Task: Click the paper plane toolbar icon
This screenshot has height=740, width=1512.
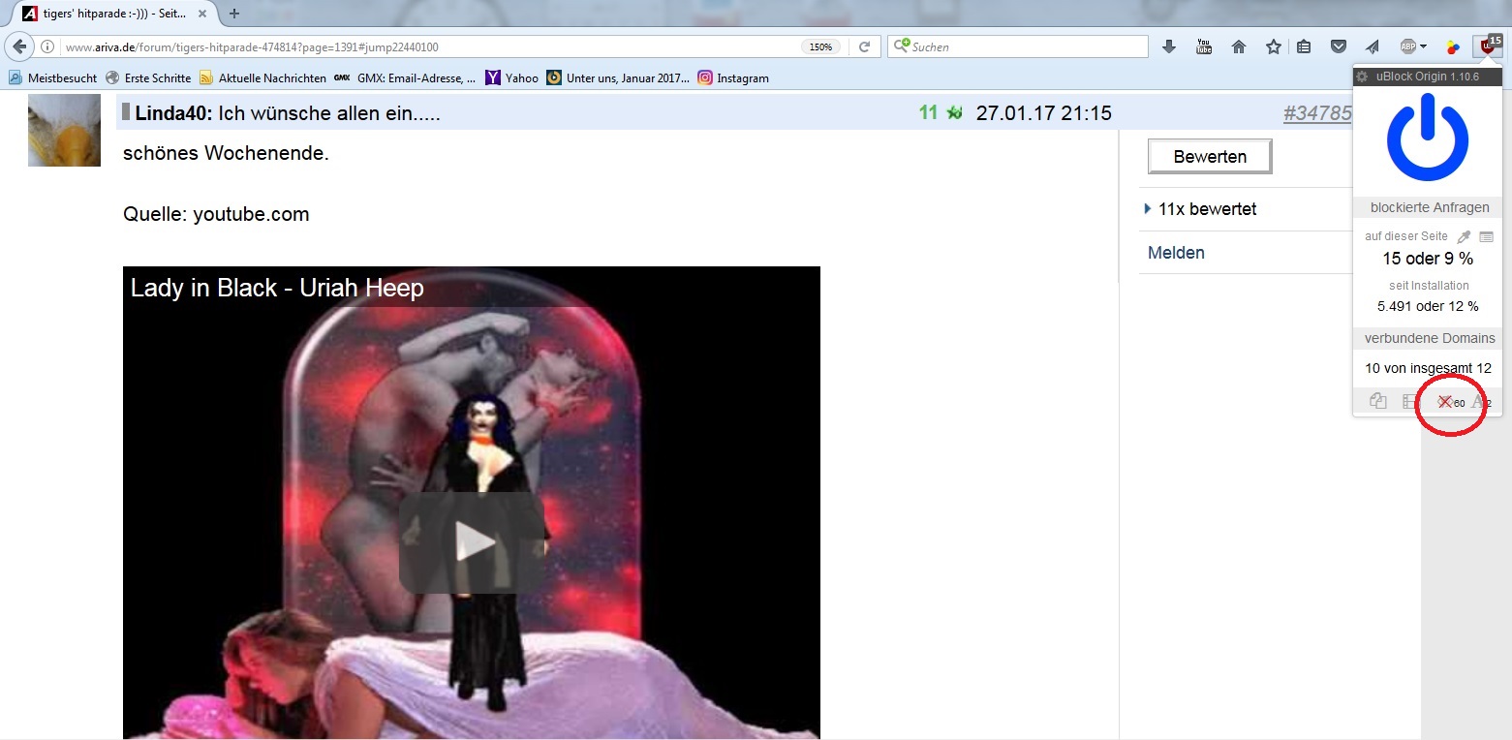Action: [1372, 46]
